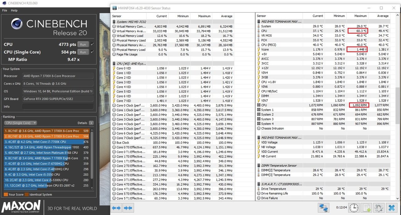Toggle the CPU (Single Core) test checkbox
The width and height of the screenshot is (401, 215).
pos(92,52)
